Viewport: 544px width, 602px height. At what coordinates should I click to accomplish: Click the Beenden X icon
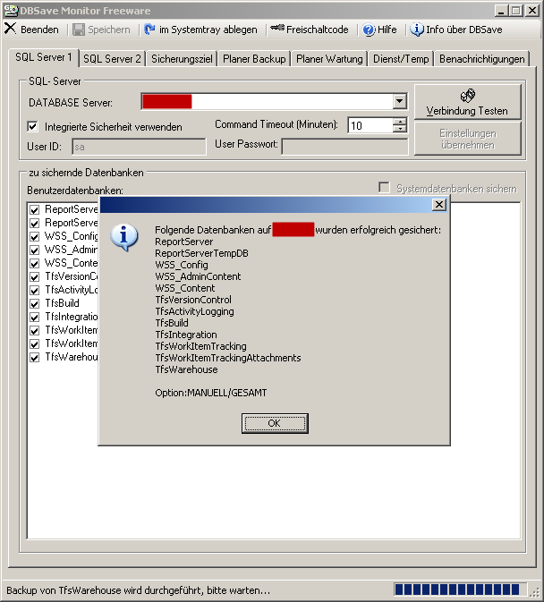click(11, 29)
